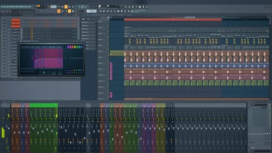Click the render as audio export icon

click(143, 7)
